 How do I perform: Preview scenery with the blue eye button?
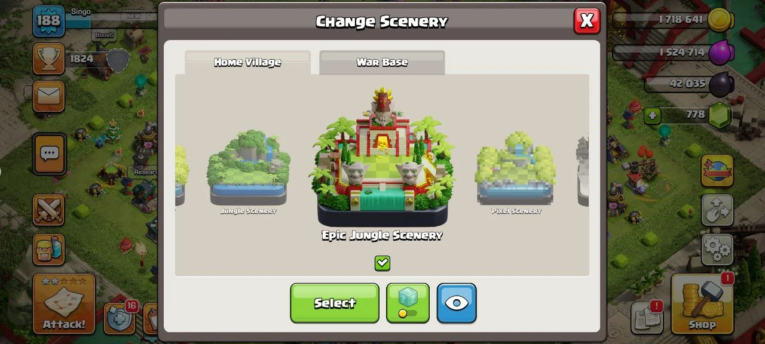(457, 303)
